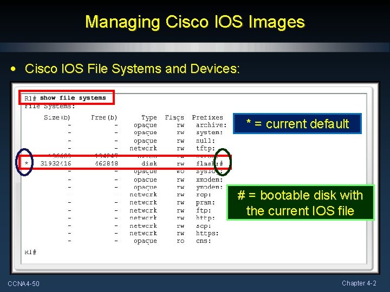Viewport: 390px width, 292px height.
Task: Select the "ftp:" prefix entry
Action: tap(203, 210)
